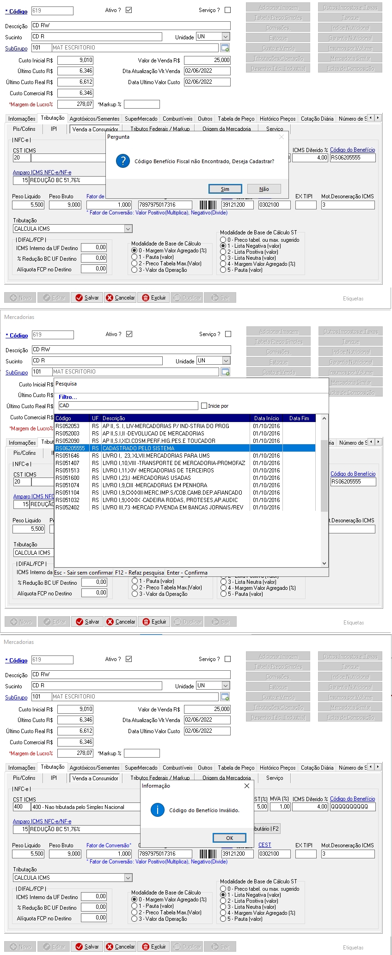
Task: Click the blue info icon in Informação dialog
Action: coord(158,810)
